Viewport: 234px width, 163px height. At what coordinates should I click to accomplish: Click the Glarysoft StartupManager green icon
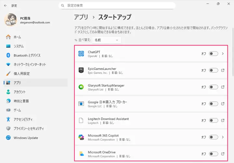point(81,87)
